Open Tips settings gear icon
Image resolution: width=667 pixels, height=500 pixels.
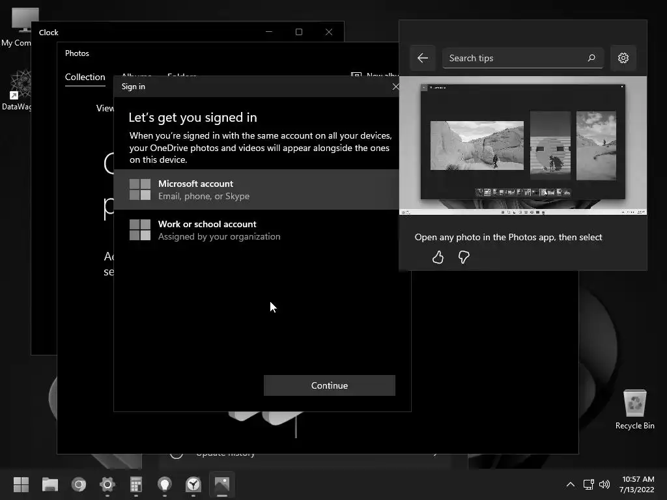coord(623,58)
